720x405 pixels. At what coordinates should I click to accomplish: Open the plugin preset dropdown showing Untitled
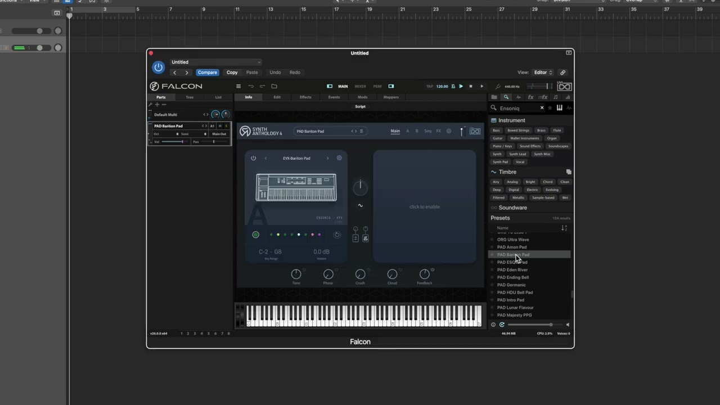215,62
